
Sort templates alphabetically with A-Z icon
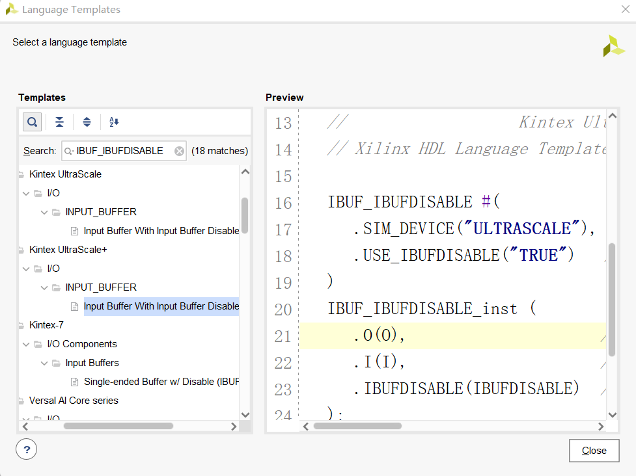click(114, 122)
